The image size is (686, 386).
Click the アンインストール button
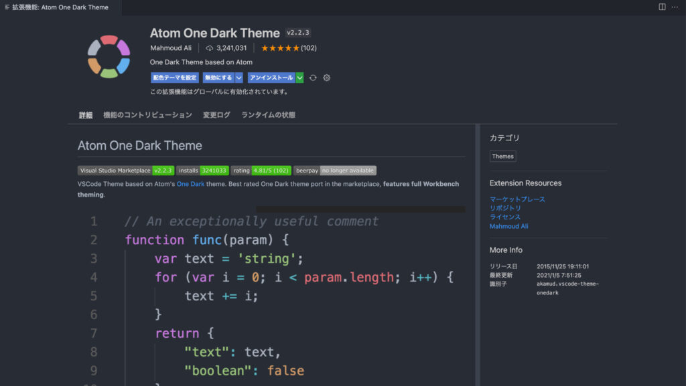[x=271, y=78]
